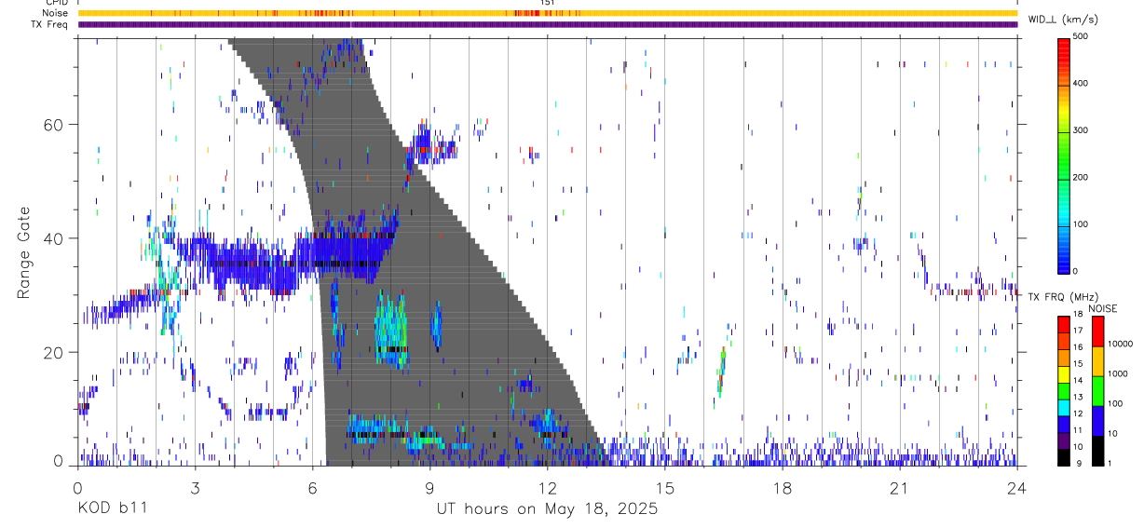Viewport: 1144px width, 528px height.
Task: Select the yellow Noise strip above the plot
Action: tap(547, 13)
